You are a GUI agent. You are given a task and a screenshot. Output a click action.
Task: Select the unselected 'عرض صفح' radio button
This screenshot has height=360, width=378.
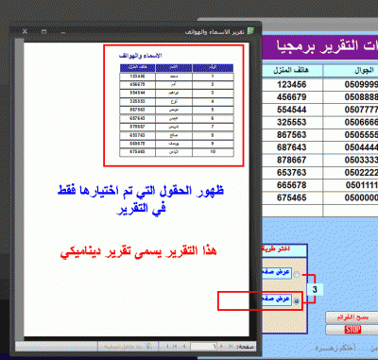[x=297, y=275]
